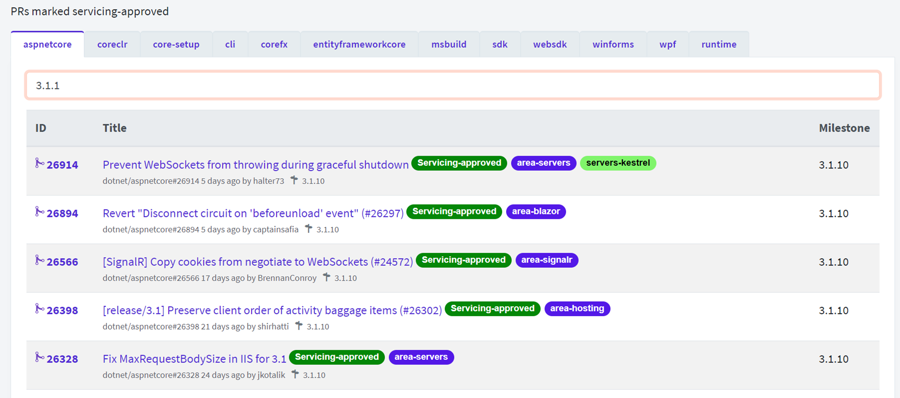The image size is (900, 398).
Task: Click Milestone cell 3.1.10 for PR 26566
Action: click(x=834, y=262)
